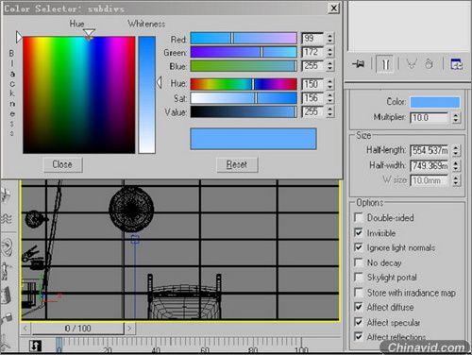
Task: Click the Close button in Color Selector
Action: pyautogui.click(x=62, y=164)
